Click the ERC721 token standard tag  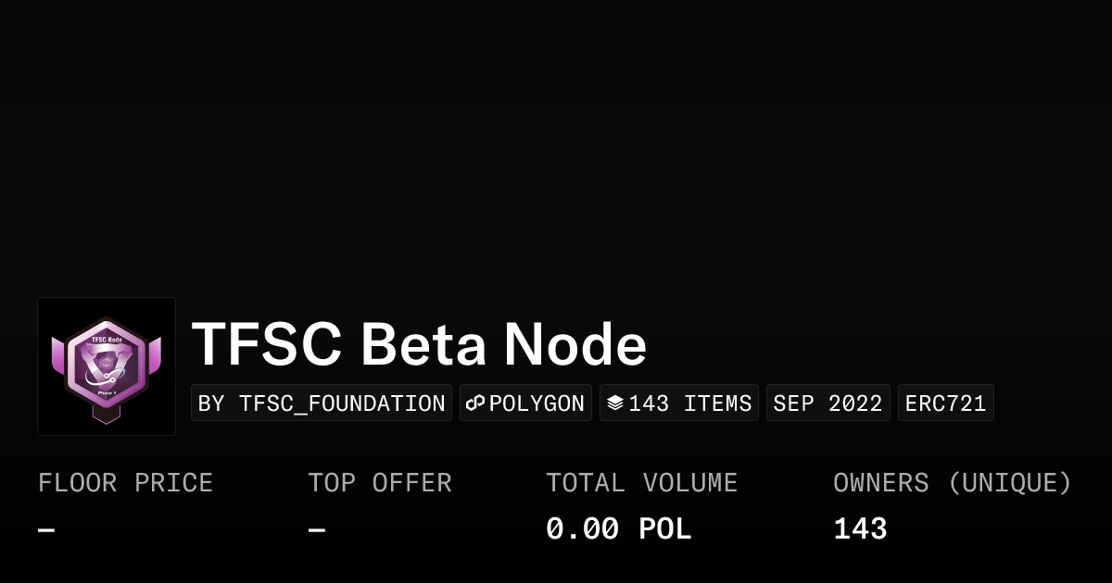(x=945, y=403)
